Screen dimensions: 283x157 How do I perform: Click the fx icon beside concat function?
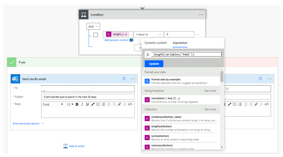(147, 100)
